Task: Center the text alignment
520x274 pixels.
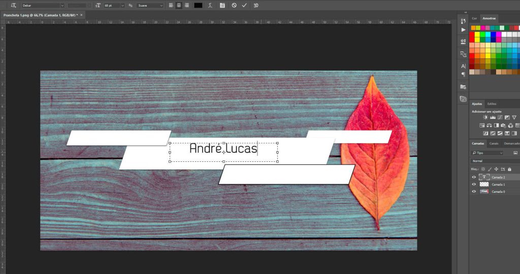Action: pyautogui.click(x=179, y=5)
